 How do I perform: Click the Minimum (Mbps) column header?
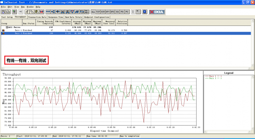point(87,22)
